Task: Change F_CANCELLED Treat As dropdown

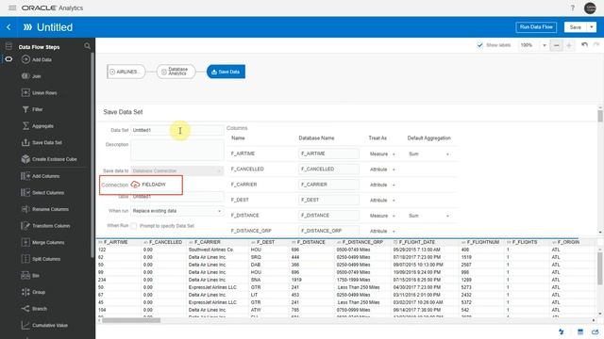Action: [382, 169]
